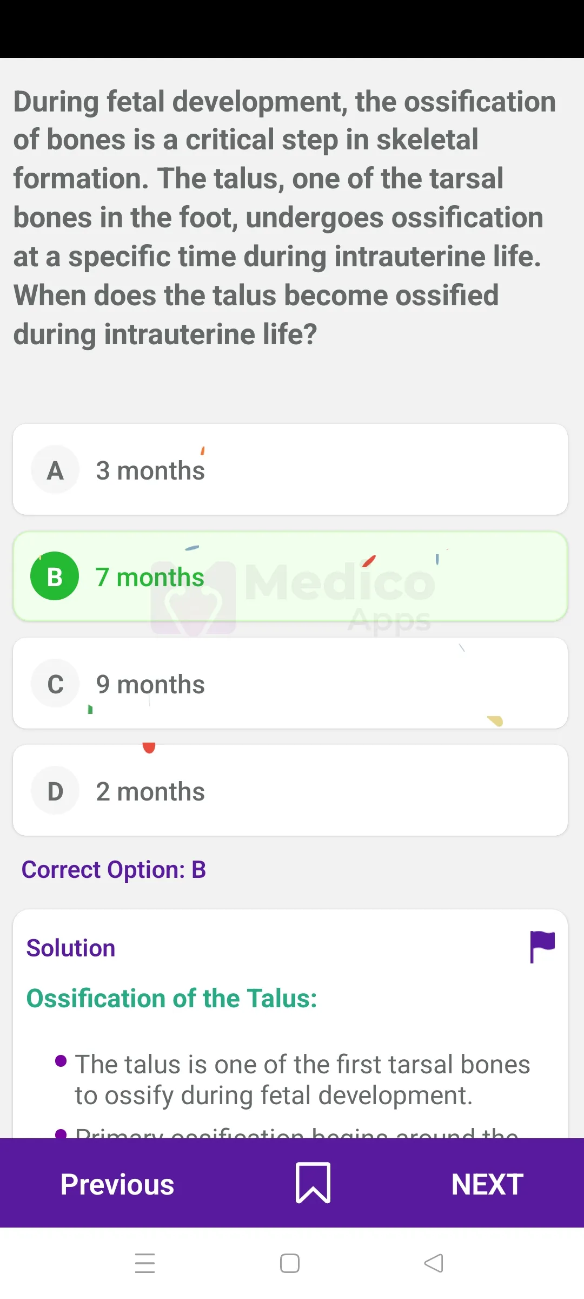Viewport: 584px width, 1299px height.
Task: Tap the letter A option circle
Action: 55,470
